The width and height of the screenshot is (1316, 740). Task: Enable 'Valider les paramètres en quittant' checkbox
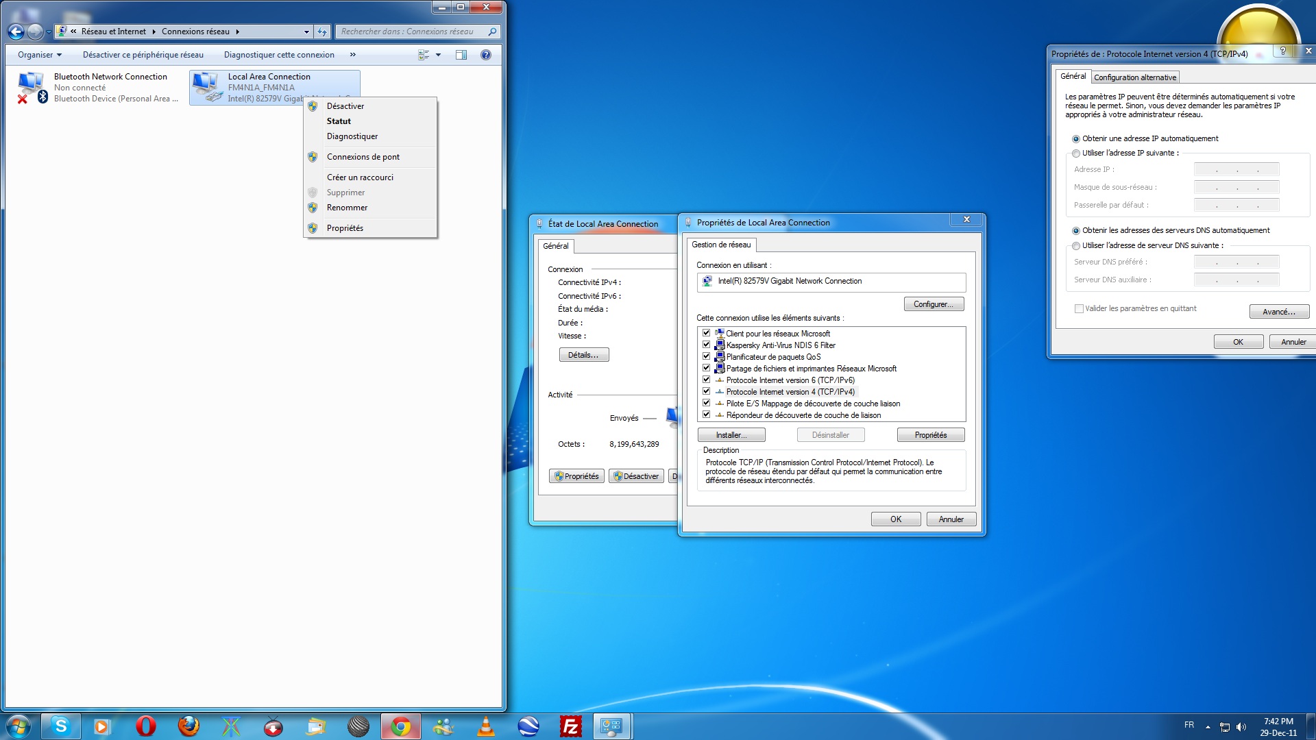(1079, 309)
